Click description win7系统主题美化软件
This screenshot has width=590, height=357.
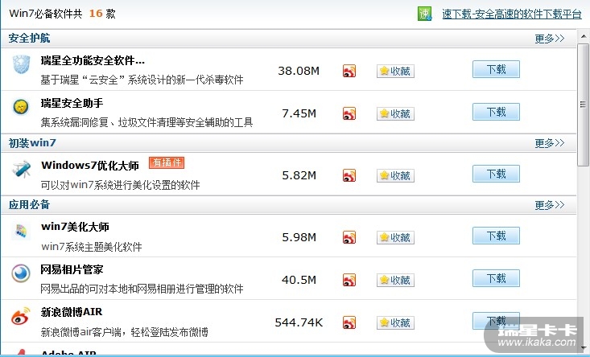pos(92,247)
